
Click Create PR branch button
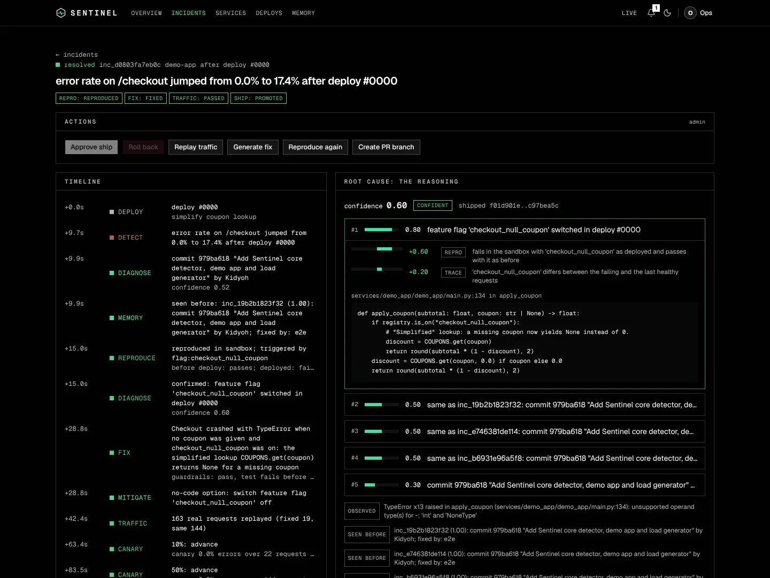pyautogui.click(x=386, y=147)
